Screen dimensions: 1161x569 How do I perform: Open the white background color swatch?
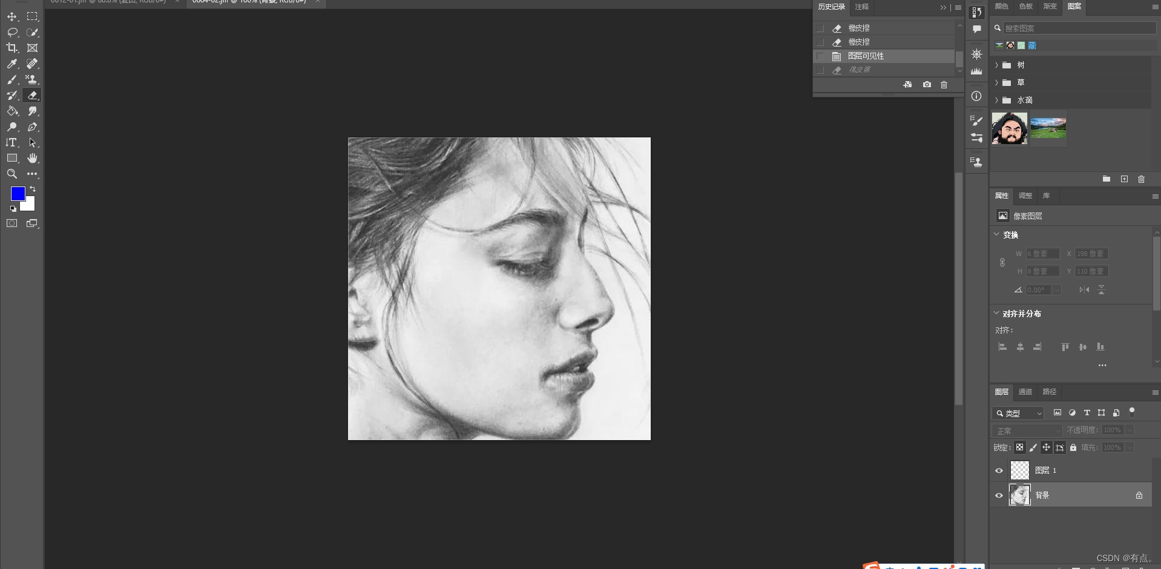coord(29,205)
